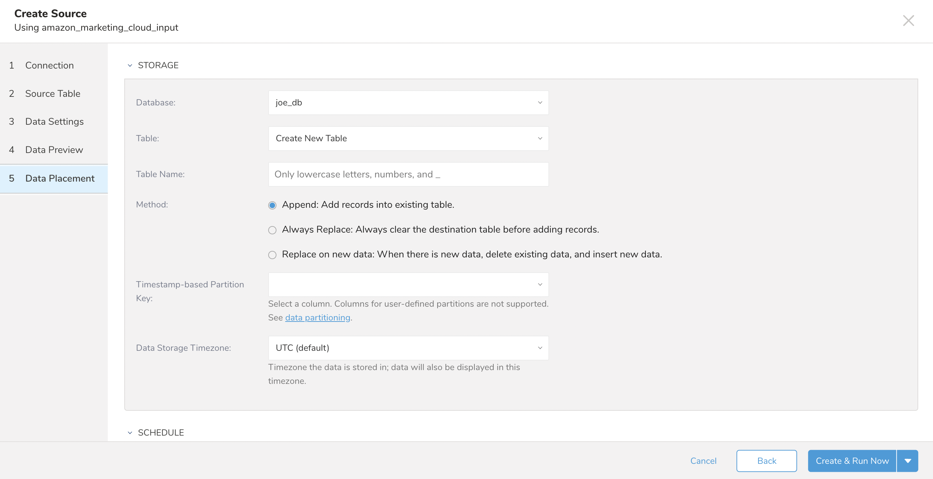Screen dimensions: 933x479
Task: Open the Table dropdown showing Create New Table
Action: click(x=408, y=139)
